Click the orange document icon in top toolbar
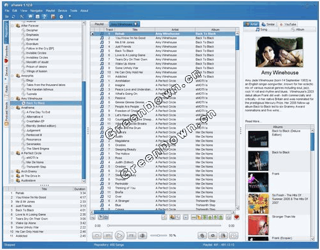 pyautogui.click(x=53, y=16)
